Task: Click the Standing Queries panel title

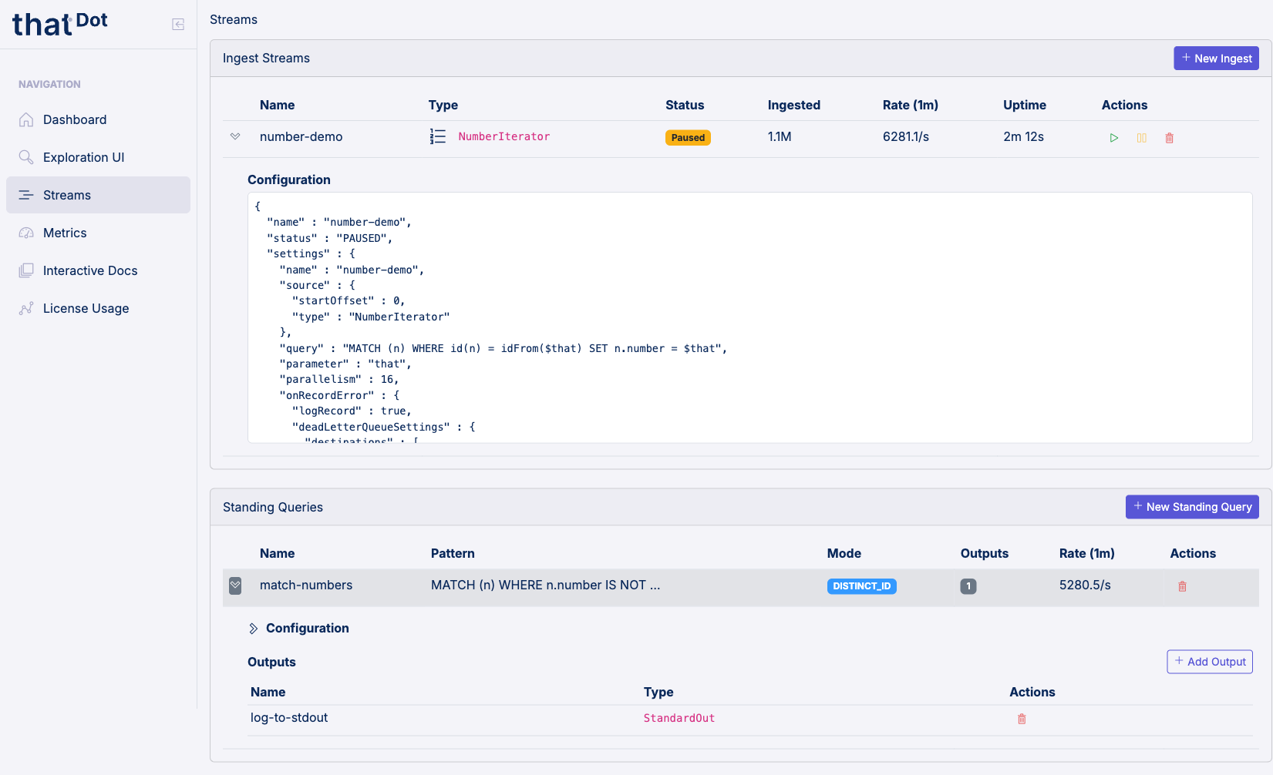Action: (x=273, y=507)
